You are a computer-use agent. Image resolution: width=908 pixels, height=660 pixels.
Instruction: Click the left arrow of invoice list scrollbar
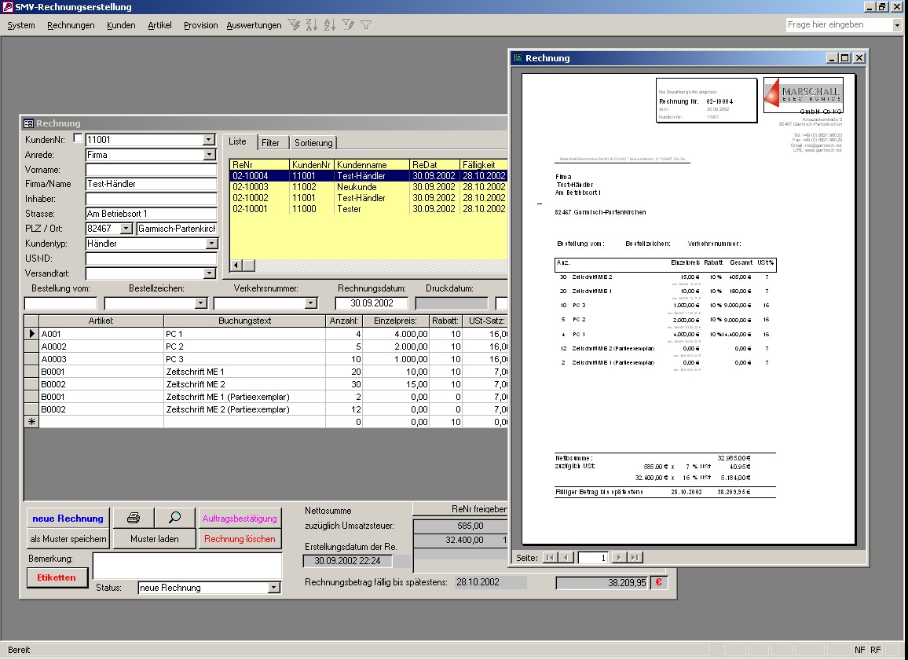click(x=236, y=266)
